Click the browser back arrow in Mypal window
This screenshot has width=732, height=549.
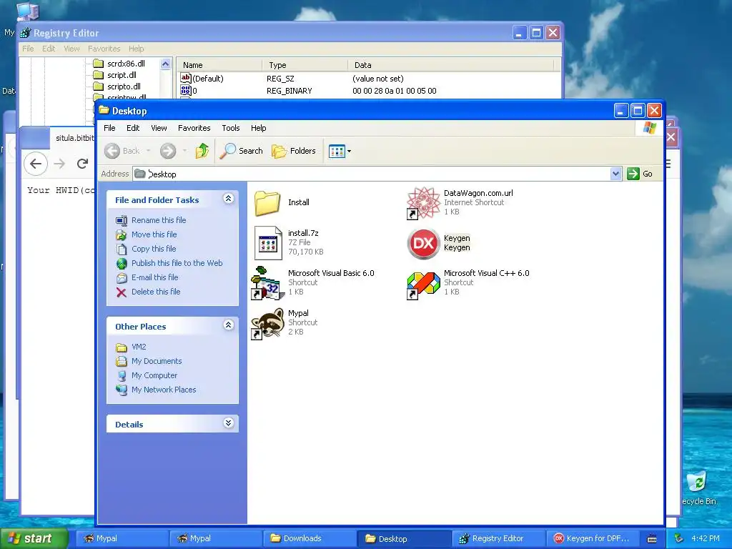point(36,164)
